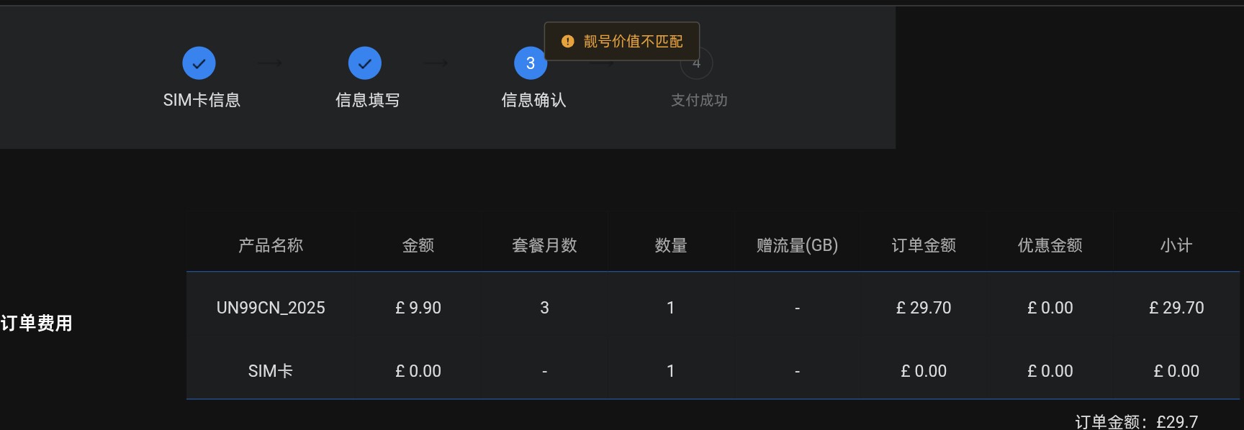Image resolution: width=1244 pixels, height=430 pixels.
Task: Click the arrow after the SIM卡信息 step
Action: click(270, 63)
